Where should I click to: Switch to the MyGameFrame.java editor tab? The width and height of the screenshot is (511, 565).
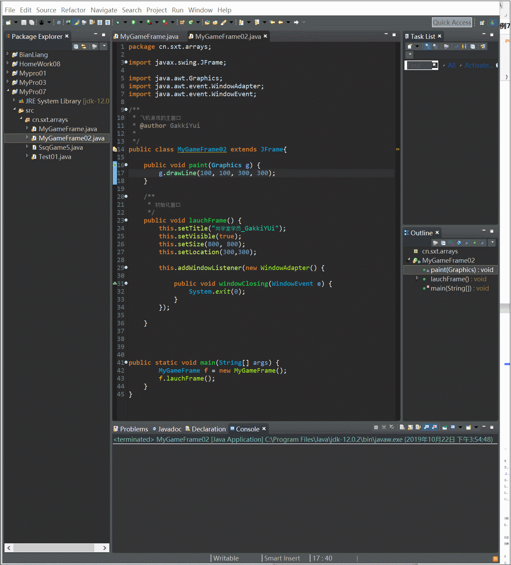coord(146,36)
